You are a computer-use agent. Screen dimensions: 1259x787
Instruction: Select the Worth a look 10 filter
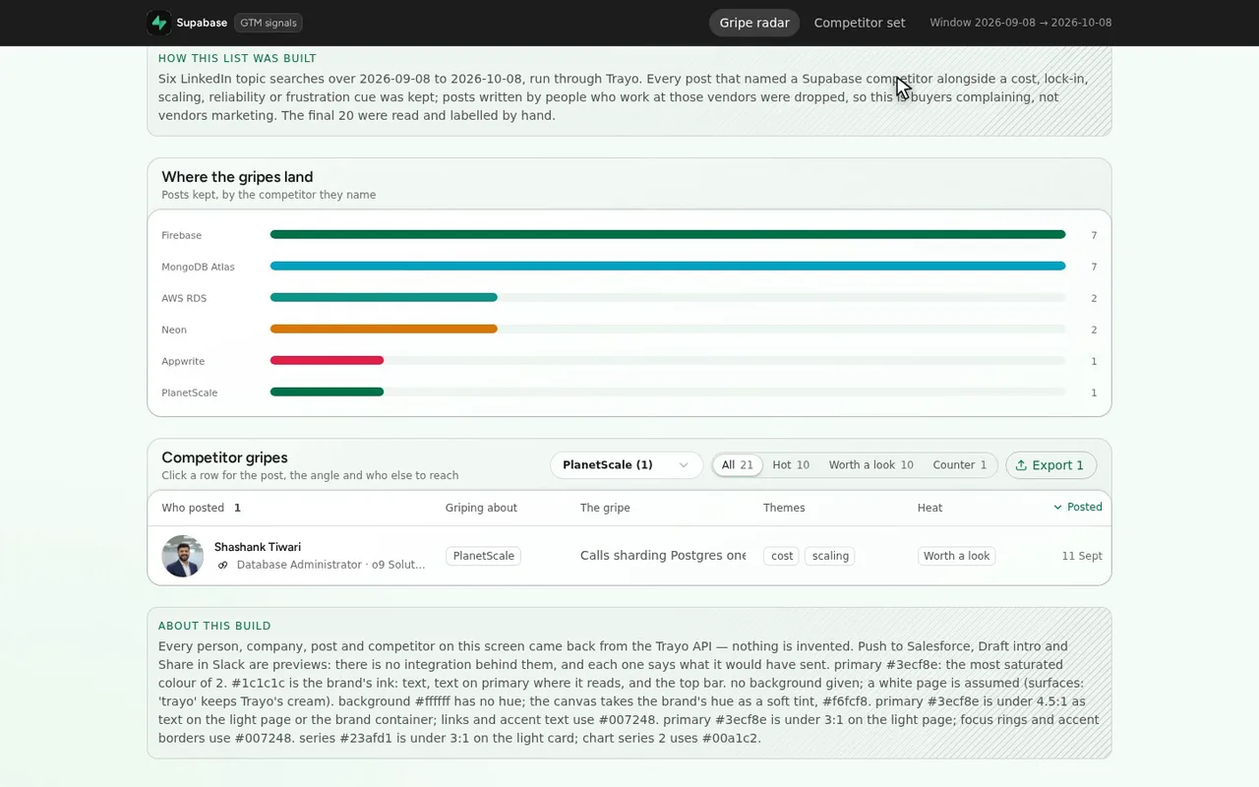[870, 465]
